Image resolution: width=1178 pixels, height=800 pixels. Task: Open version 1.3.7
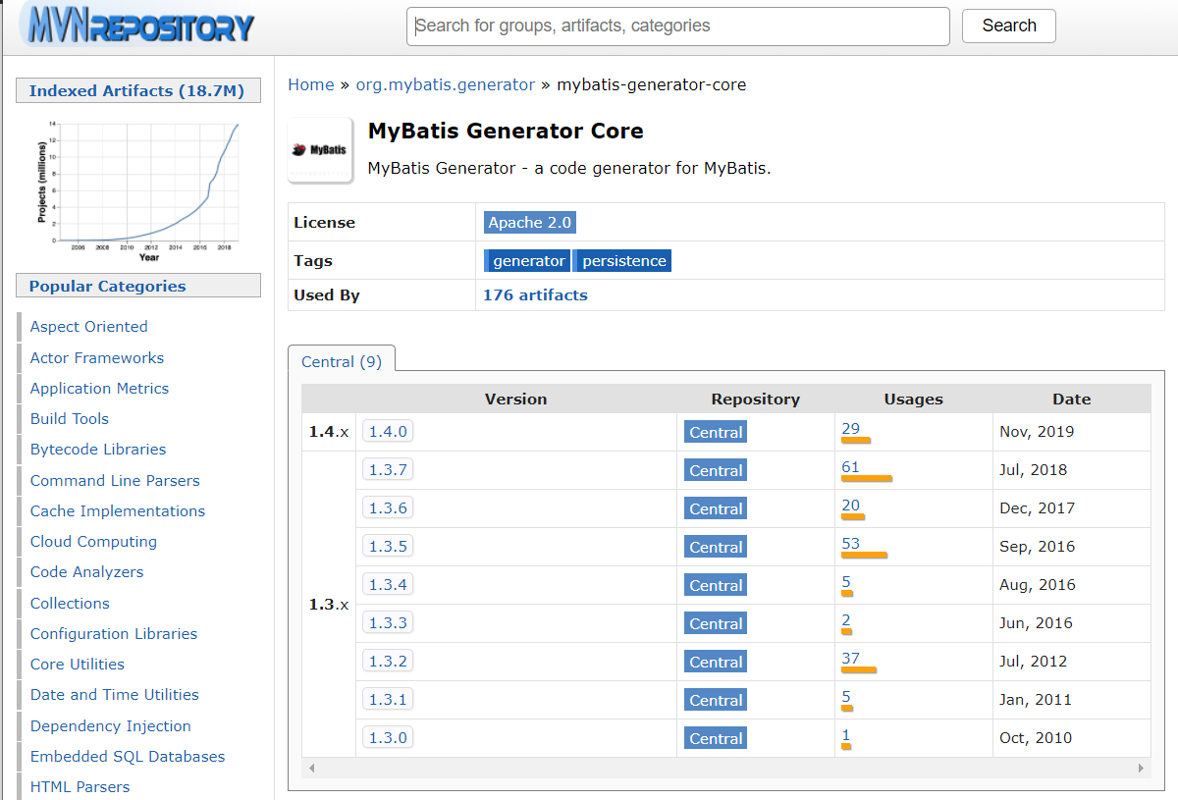(x=388, y=469)
